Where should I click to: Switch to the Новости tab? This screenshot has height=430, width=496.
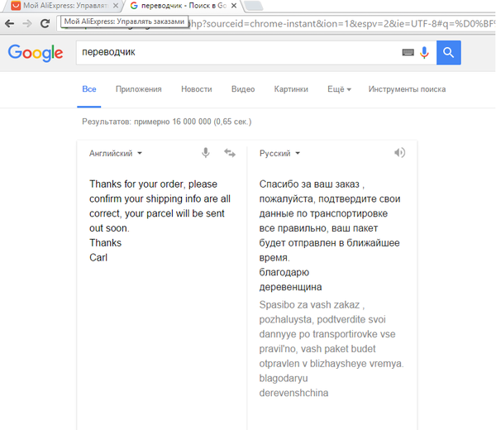click(x=196, y=89)
